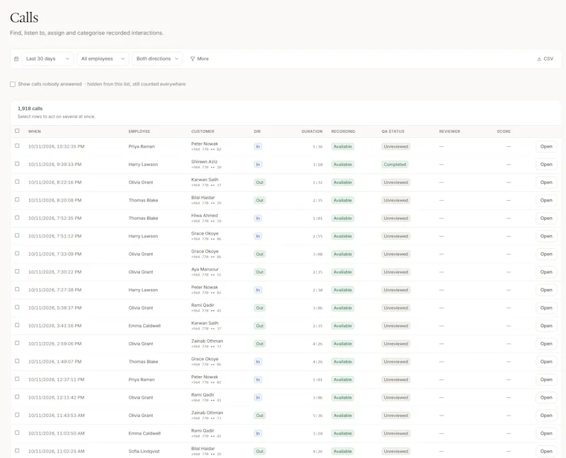The image size is (566, 458).
Task: Open the Last 30 days date range dropdown
Action: [x=47, y=59]
